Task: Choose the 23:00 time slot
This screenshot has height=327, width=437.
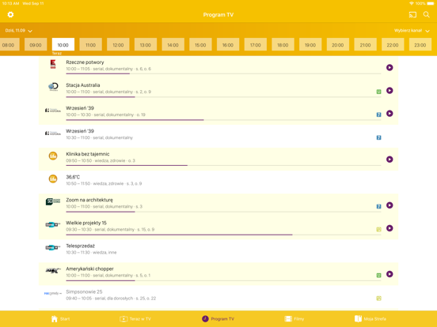Action: [420, 44]
